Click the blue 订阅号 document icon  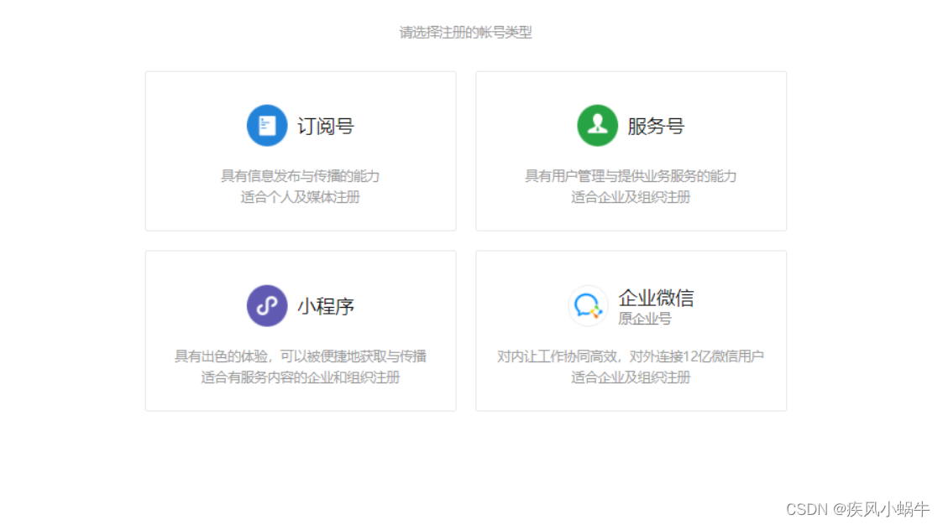coord(267,126)
